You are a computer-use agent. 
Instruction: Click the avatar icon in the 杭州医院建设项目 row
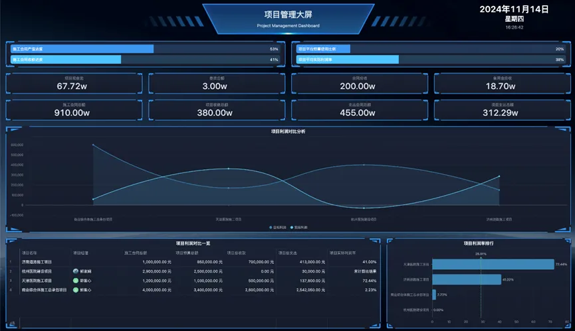point(76,271)
